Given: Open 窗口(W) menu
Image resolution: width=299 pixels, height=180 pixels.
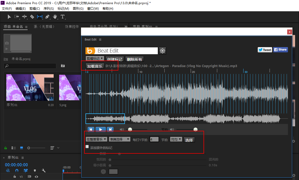Looking at the screenshot, I should coord(93,9).
